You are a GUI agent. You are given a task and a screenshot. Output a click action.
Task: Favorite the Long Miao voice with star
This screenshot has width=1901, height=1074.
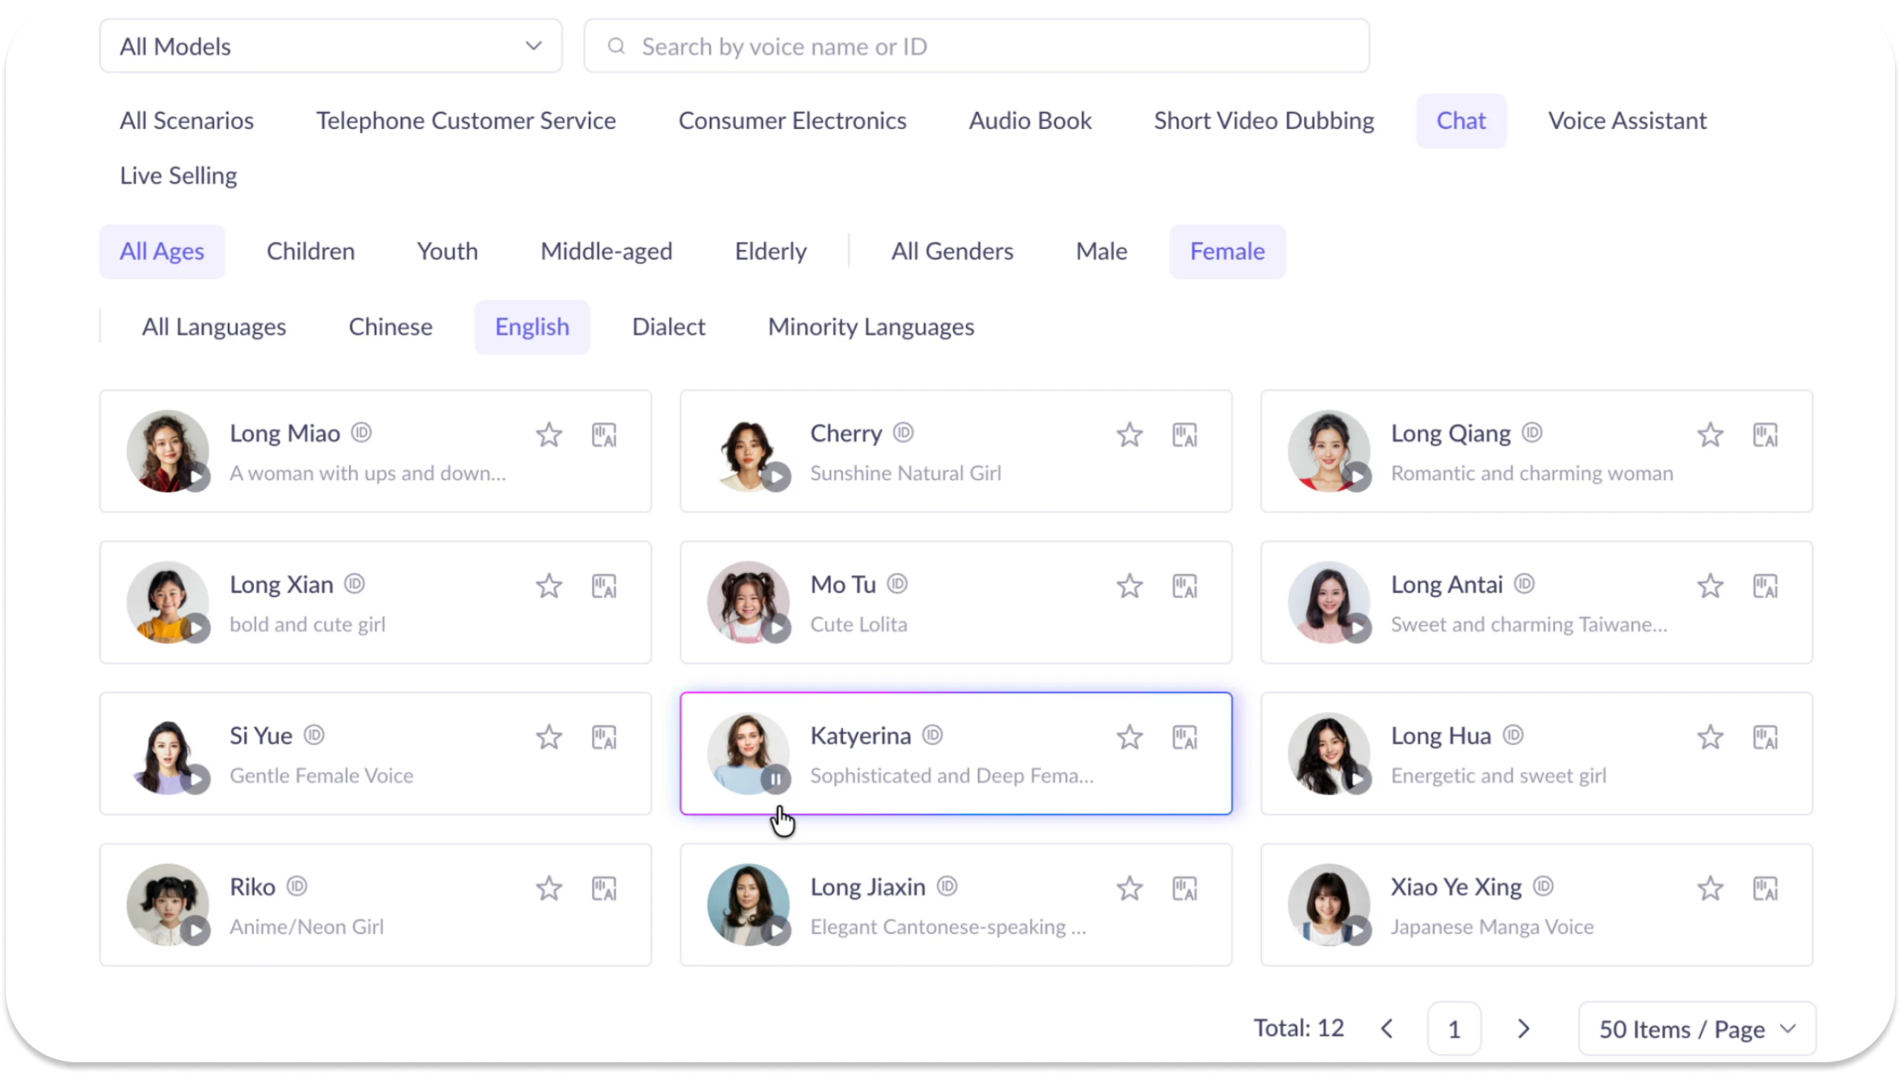pyautogui.click(x=549, y=435)
